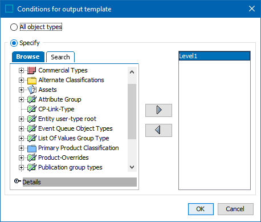Expand the Event Queue Object Types node
Viewport: 261px width, 222px height.
tap(21, 128)
